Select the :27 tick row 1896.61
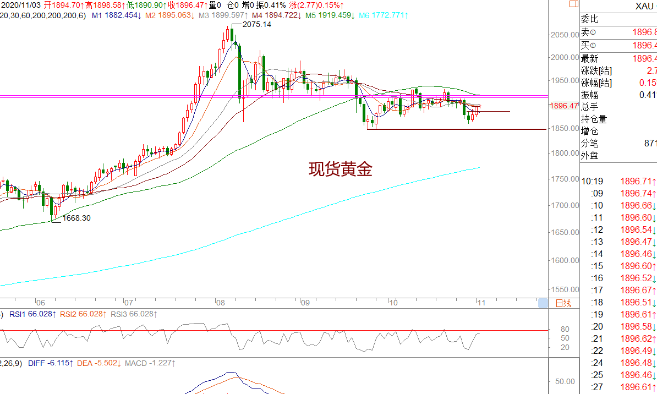 618,387
